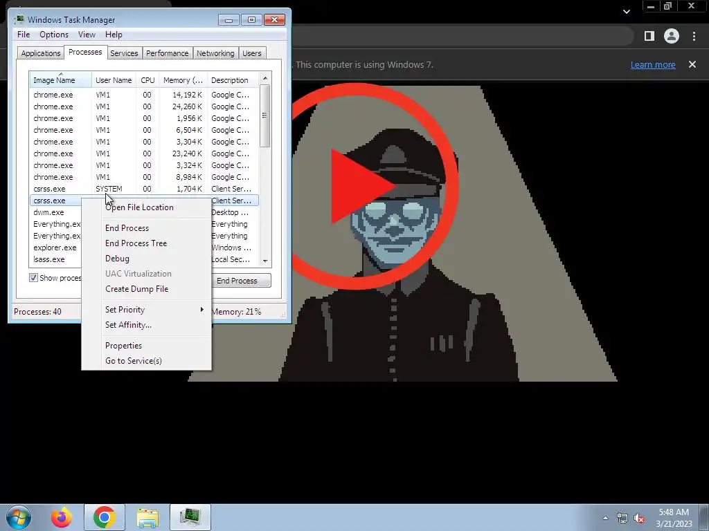
Task: Sort by Image Name column header
Action: pyautogui.click(x=61, y=80)
